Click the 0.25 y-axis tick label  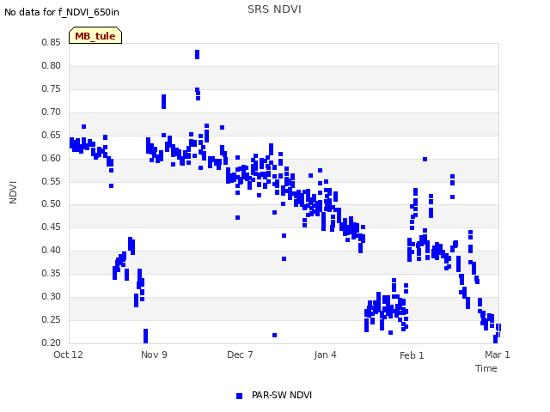pyautogui.click(x=52, y=319)
